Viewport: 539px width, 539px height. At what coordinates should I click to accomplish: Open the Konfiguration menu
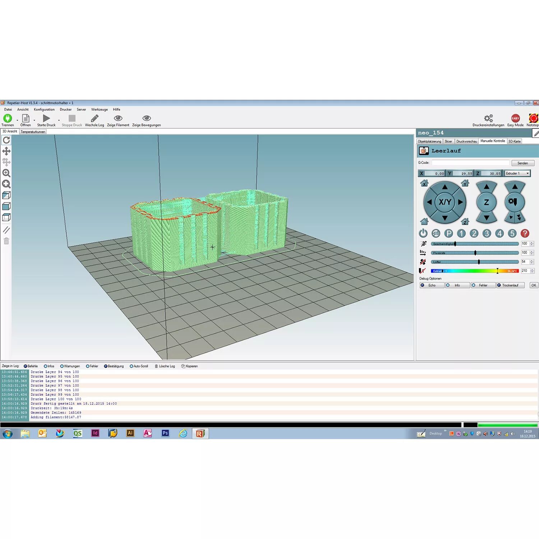[44, 110]
